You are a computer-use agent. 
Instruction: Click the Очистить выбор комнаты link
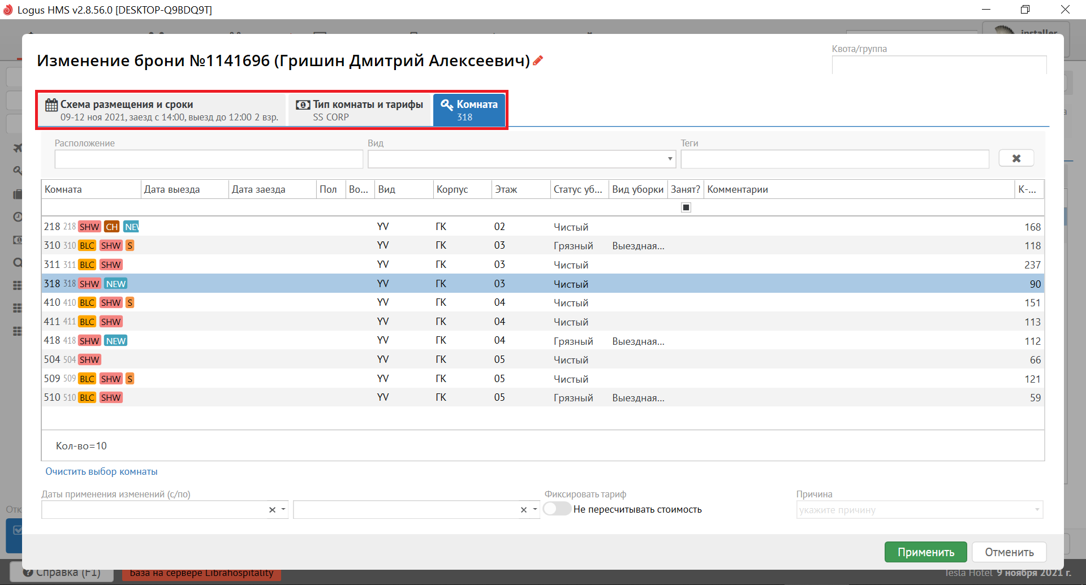click(101, 471)
